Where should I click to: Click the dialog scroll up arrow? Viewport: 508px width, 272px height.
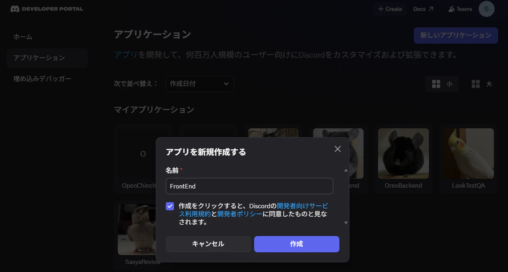(346, 170)
